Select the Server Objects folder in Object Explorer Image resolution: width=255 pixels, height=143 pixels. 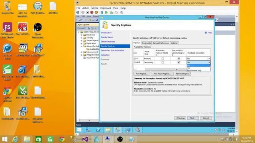[x=92, y=41]
